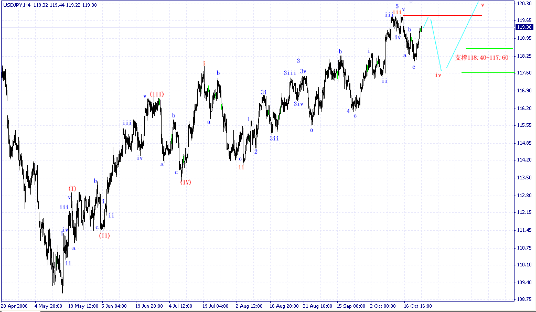Select the blue 3i wave label
Screen dimensions: 536x312
pyautogui.click(x=264, y=92)
